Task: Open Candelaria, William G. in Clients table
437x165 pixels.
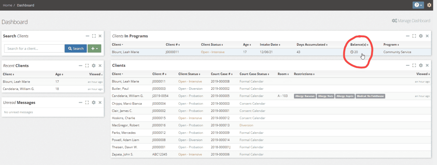Action: 127,96
